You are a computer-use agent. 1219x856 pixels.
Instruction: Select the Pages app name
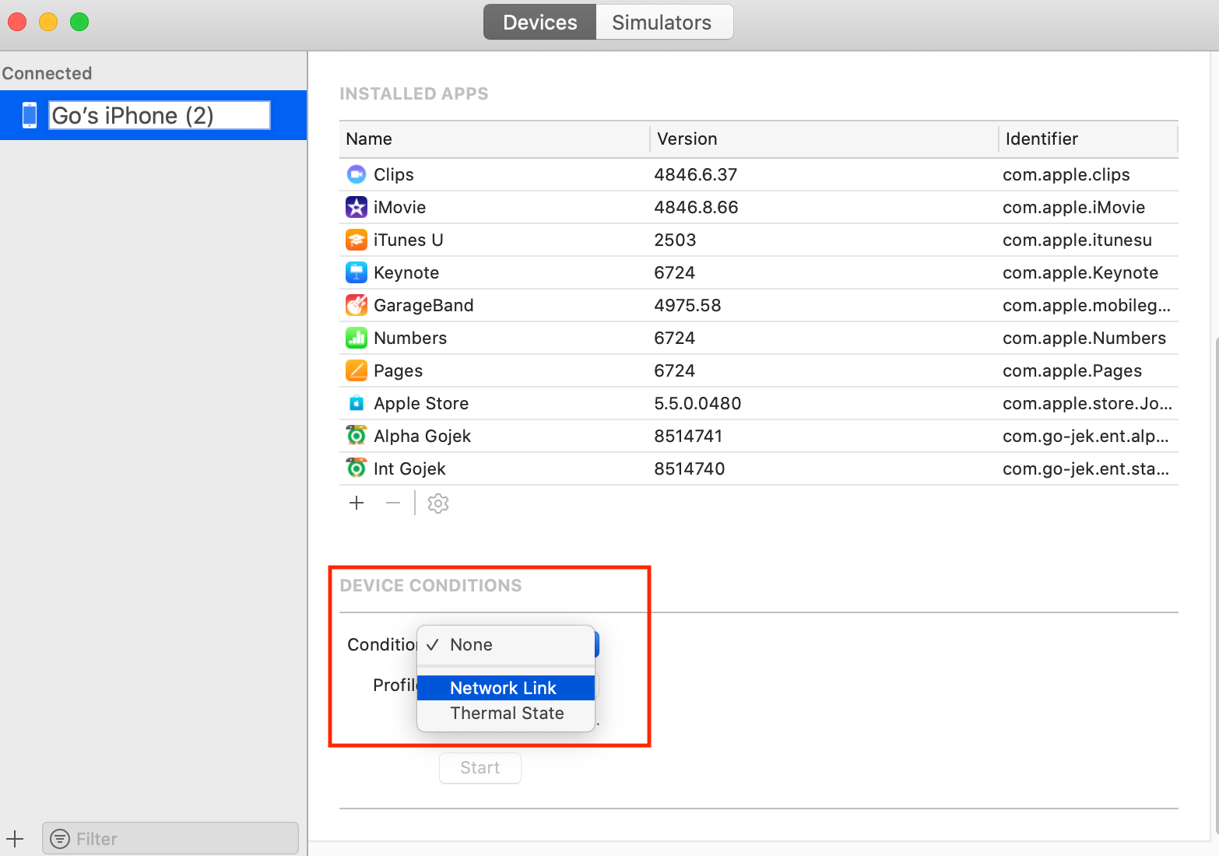[399, 370]
